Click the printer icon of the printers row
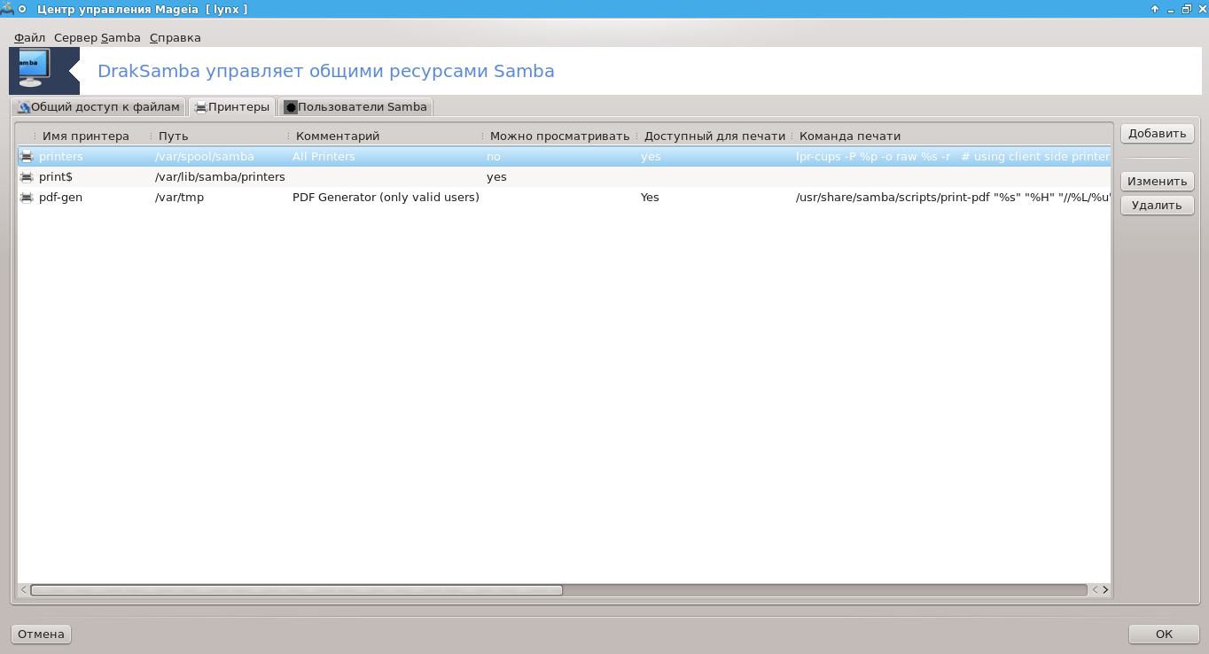 coord(27,157)
